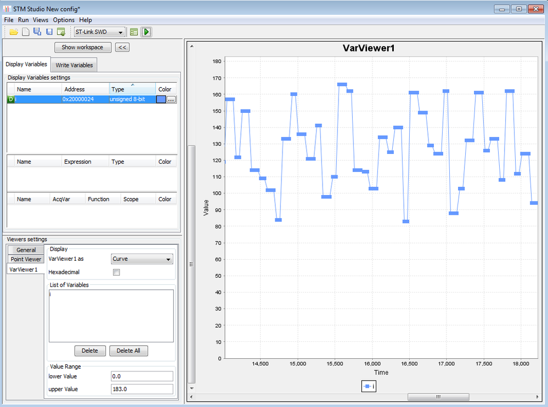Viewport: 548px width, 407px height.
Task: Open the ST-Link SWD interface dropdown
Action: (x=100, y=32)
